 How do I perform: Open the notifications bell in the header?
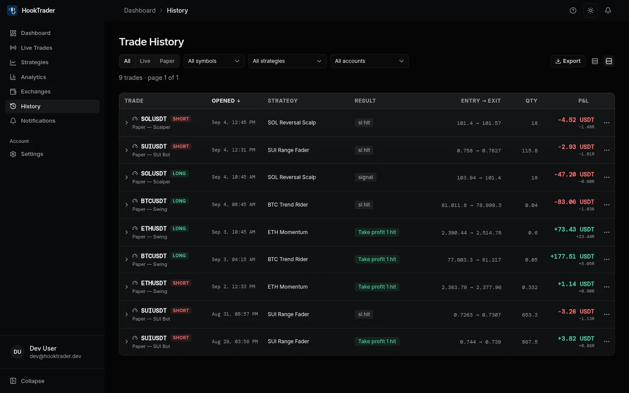click(x=608, y=10)
